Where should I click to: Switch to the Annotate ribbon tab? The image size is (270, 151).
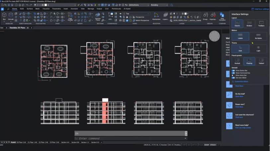pos(74,9)
